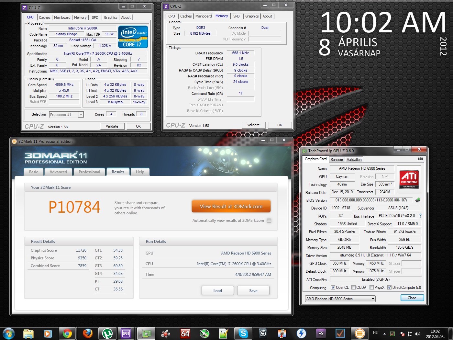This screenshot has height=340, width=453.
Task: Switch to Google Chrome in the taskbar
Action: coord(67,333)
